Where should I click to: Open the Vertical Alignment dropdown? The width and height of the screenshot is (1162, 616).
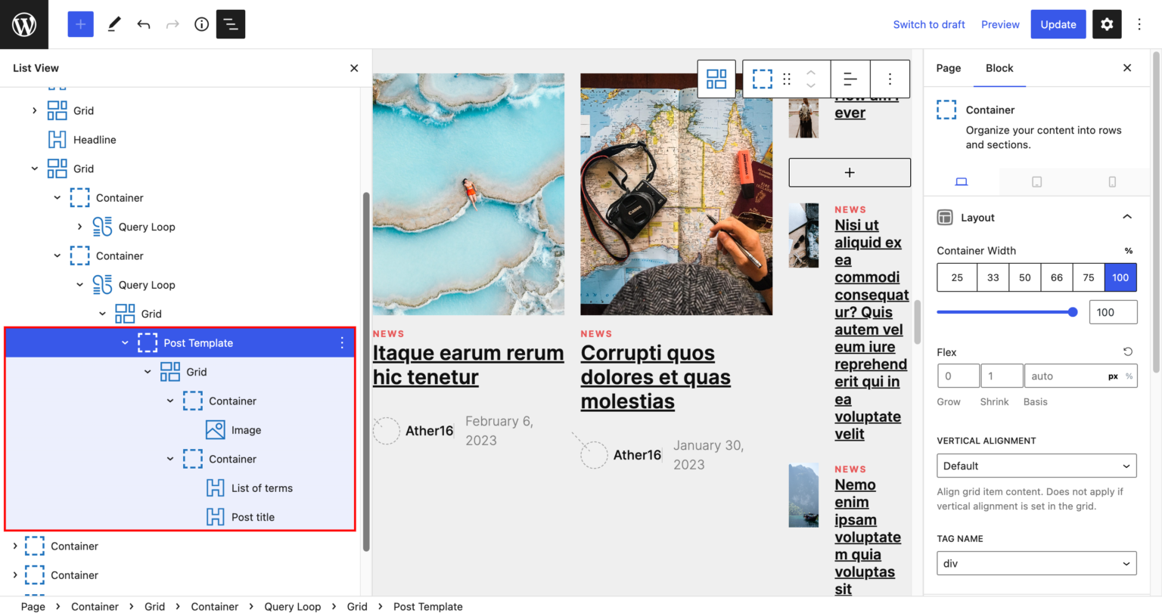[1036, 466]
